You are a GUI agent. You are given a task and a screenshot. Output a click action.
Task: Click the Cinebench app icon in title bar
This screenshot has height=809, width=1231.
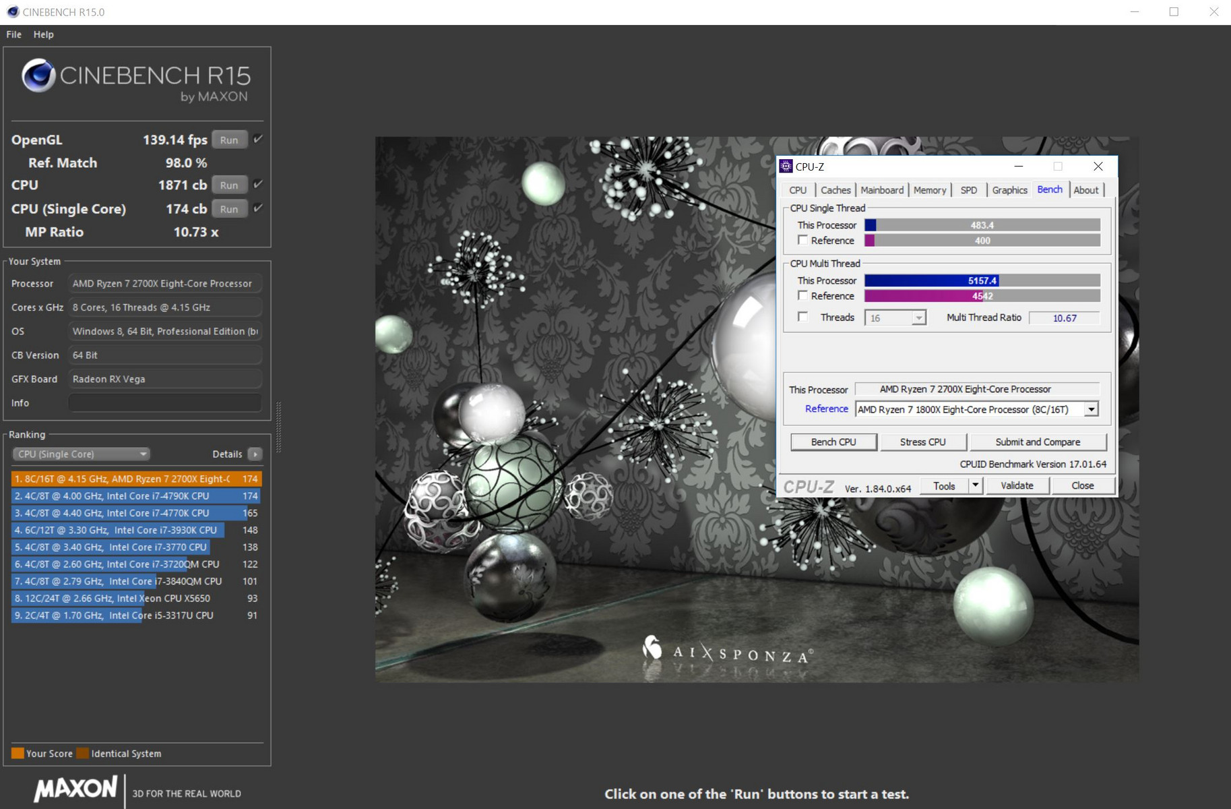tap(13, 12)
